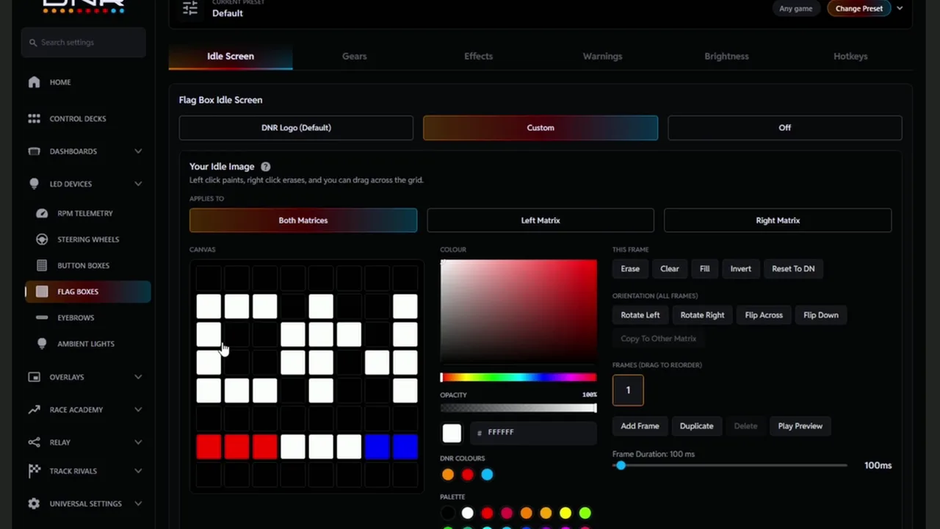This screenshot has height=529, width=940.
Task: Click the Frame Duration slider handle
Action: pyautogui.click(x=621, y=466)
